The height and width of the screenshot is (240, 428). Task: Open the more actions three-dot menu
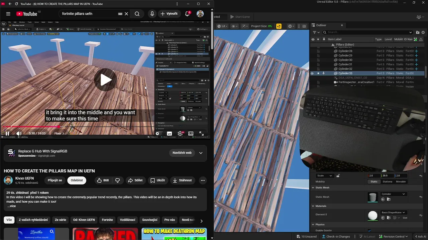coord(203,180)
